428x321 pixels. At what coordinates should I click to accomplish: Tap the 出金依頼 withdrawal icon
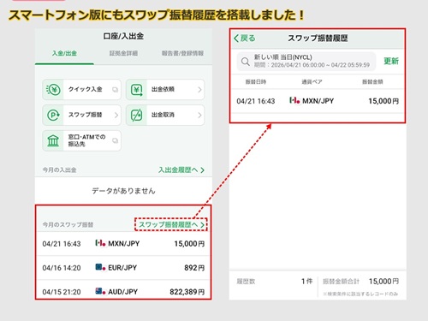pos(137,90)
